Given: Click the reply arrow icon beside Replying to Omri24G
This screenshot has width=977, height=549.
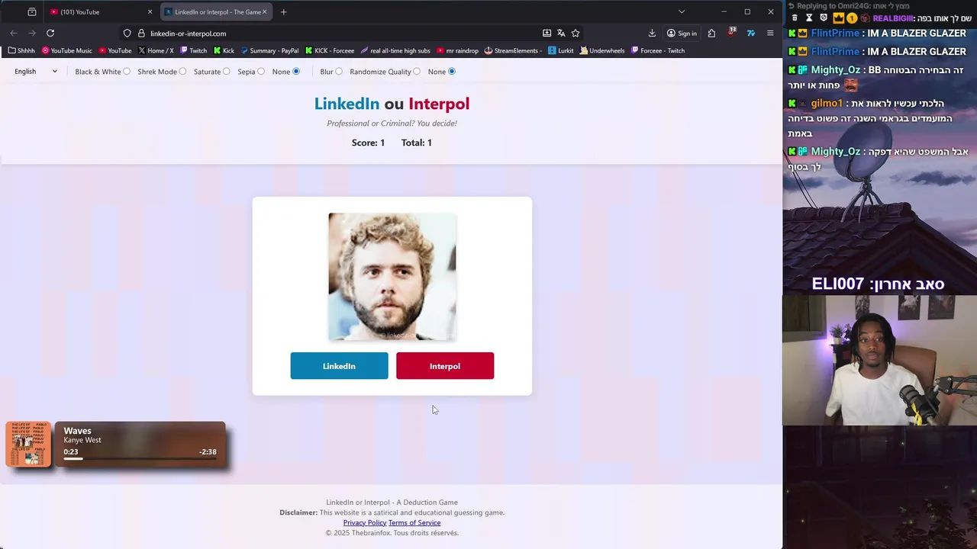Looking at the screenshot, I should click(792, 6).
